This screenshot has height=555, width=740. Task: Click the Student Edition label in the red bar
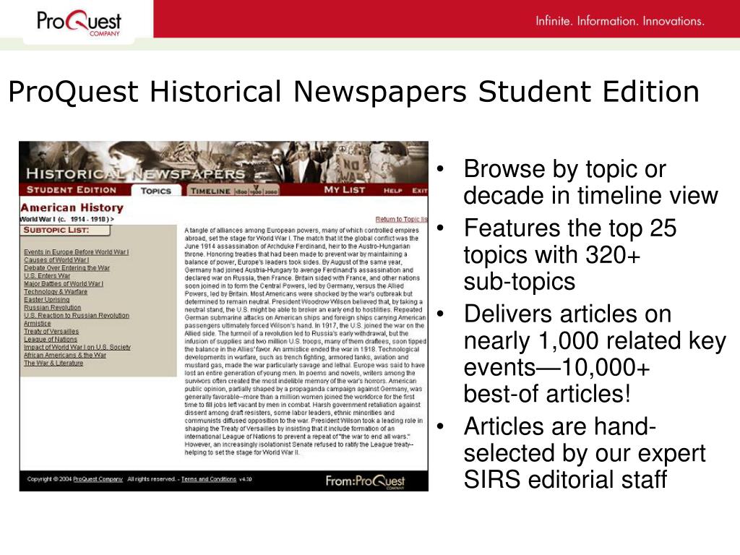[72, 190]
